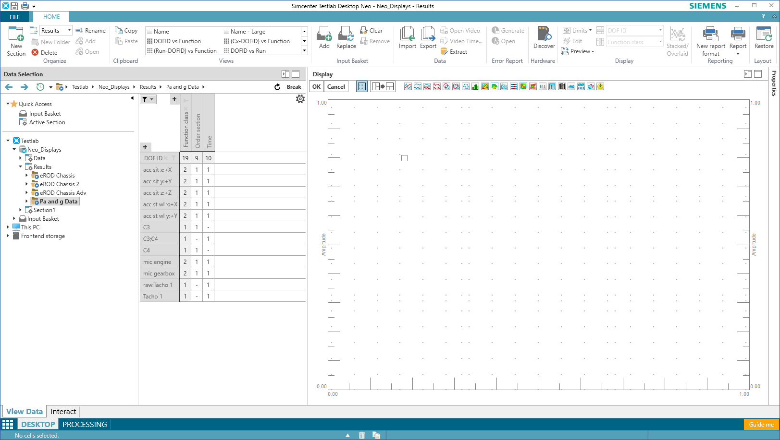This screenshot has width=780, height=440.
Task: Expand the eROD Chassis Adv tree node
Action: pyautogui.click(x=26, y=193)
